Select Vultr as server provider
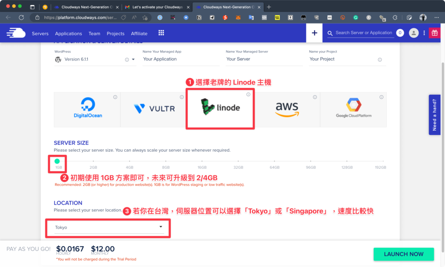445x267 pixels. point(153,110)
